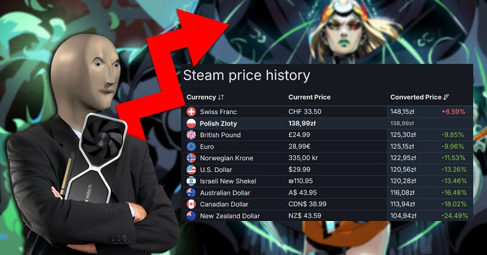This screenshot has width=487, height=255.
Task: Click the Current Price column header
Action: tap(309, 97)
